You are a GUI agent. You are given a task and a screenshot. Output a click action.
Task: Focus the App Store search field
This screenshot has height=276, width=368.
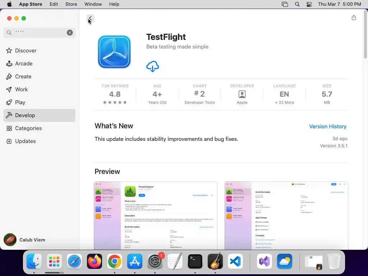40,33
